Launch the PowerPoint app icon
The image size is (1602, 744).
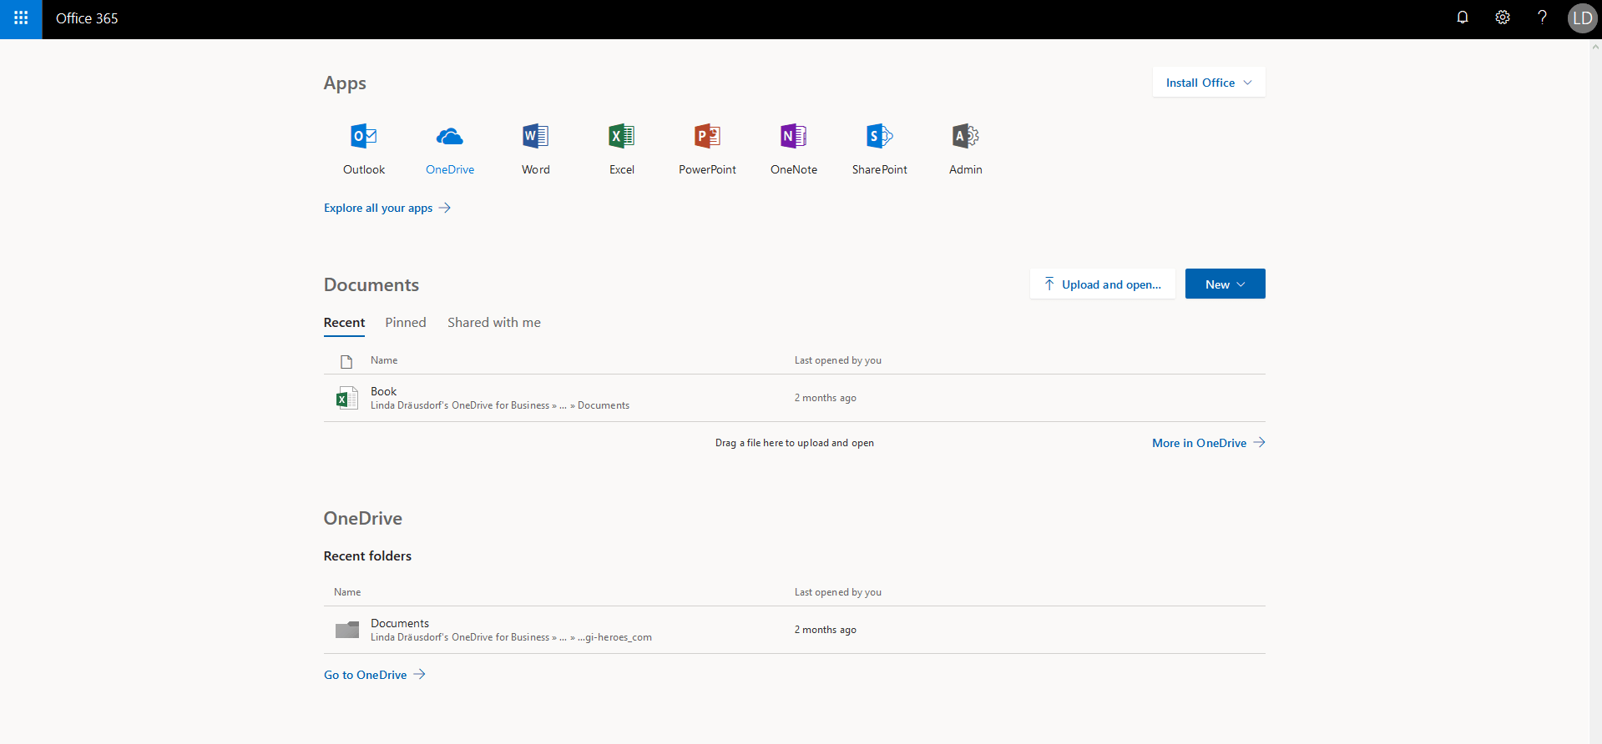[707, 136]
